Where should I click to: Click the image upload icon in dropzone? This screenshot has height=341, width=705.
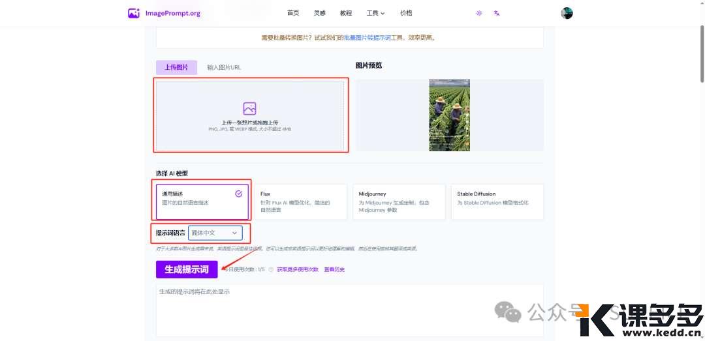(x=249, y=108)
